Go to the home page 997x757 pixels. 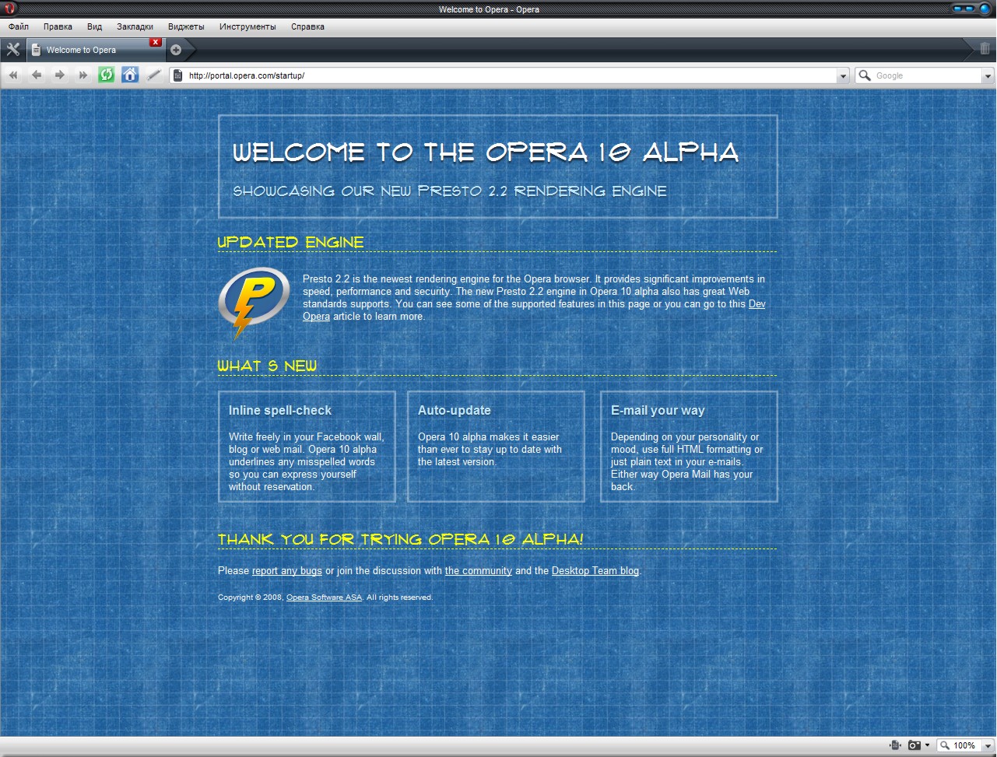coord(130,75)
